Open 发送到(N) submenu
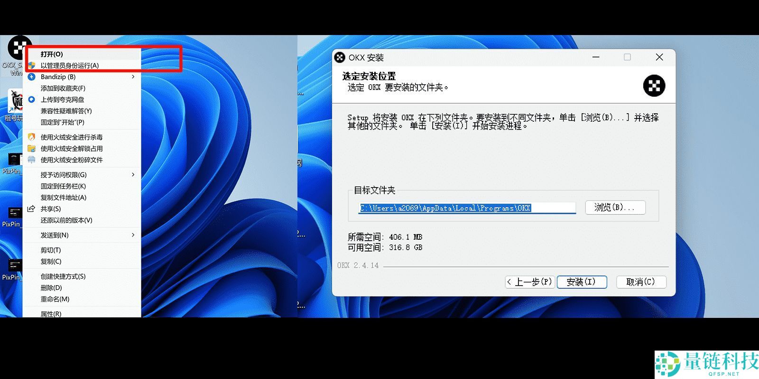This screenshot has width=759, height=379. tap(82, 235)
